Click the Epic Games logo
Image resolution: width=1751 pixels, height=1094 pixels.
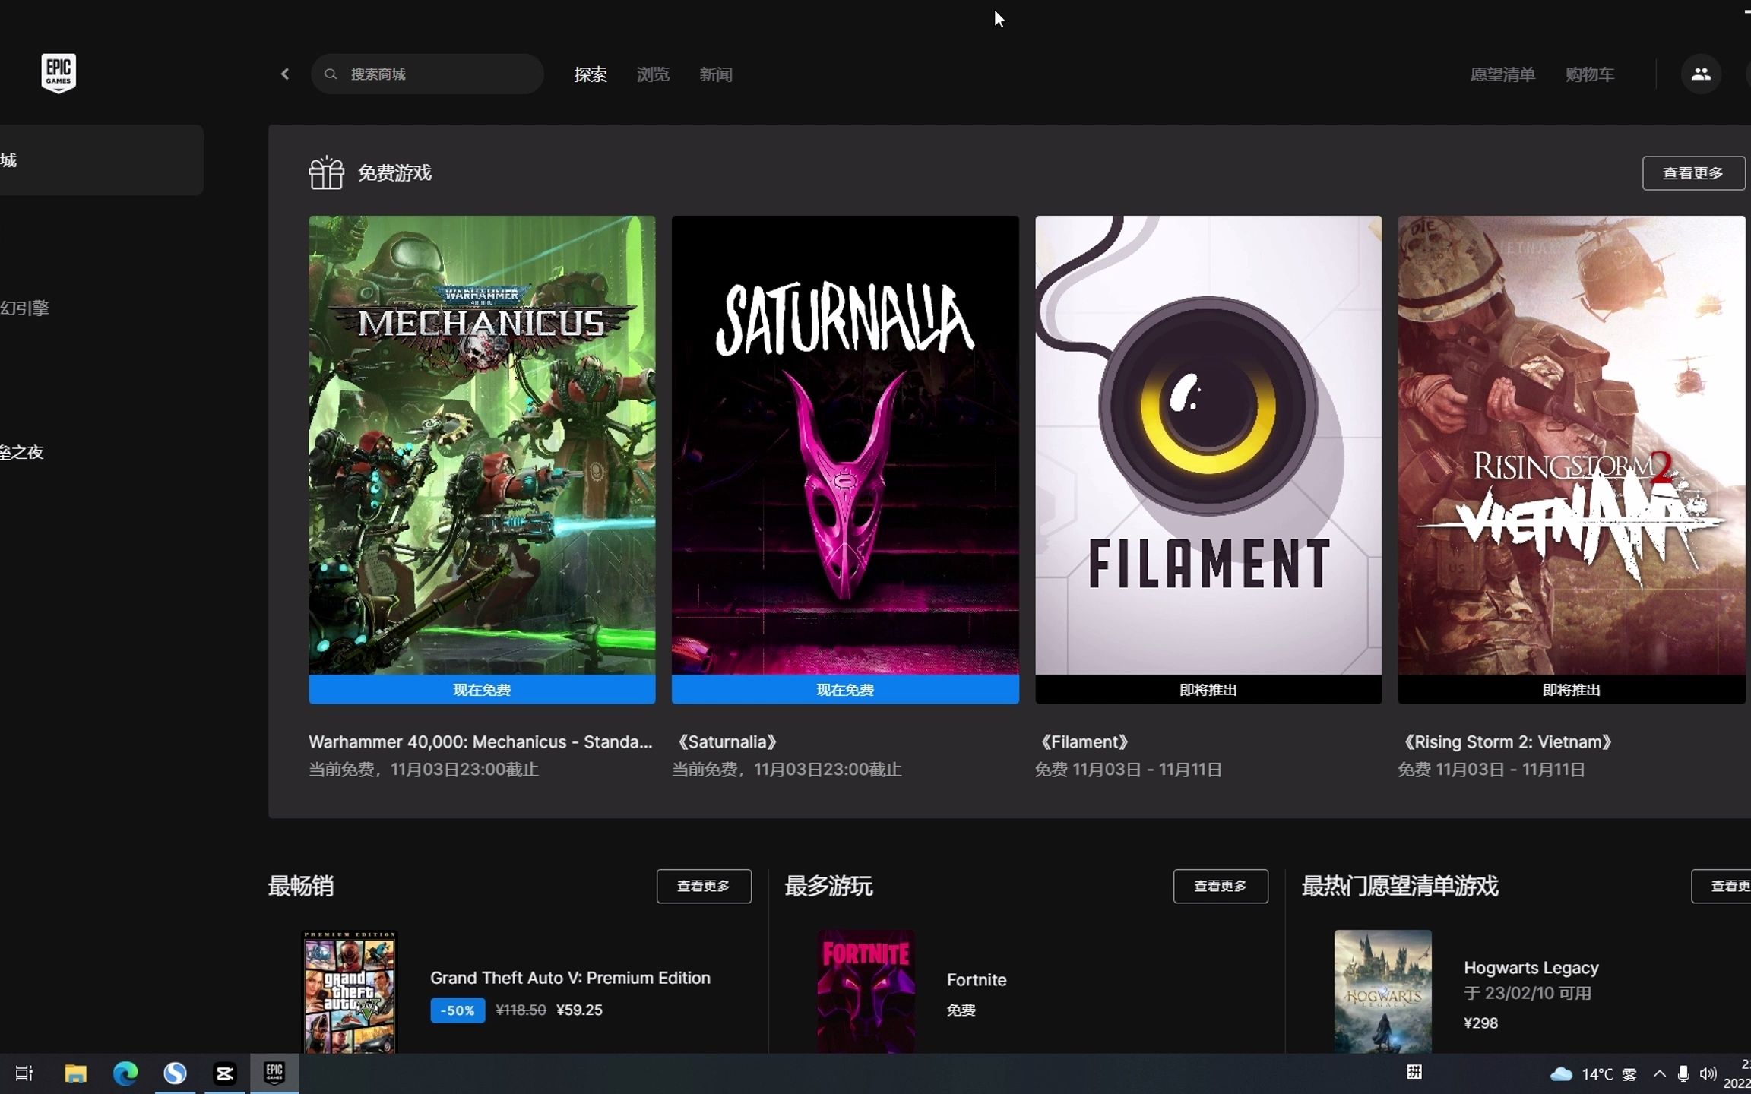pyautogui.click(x=59, y=74)
